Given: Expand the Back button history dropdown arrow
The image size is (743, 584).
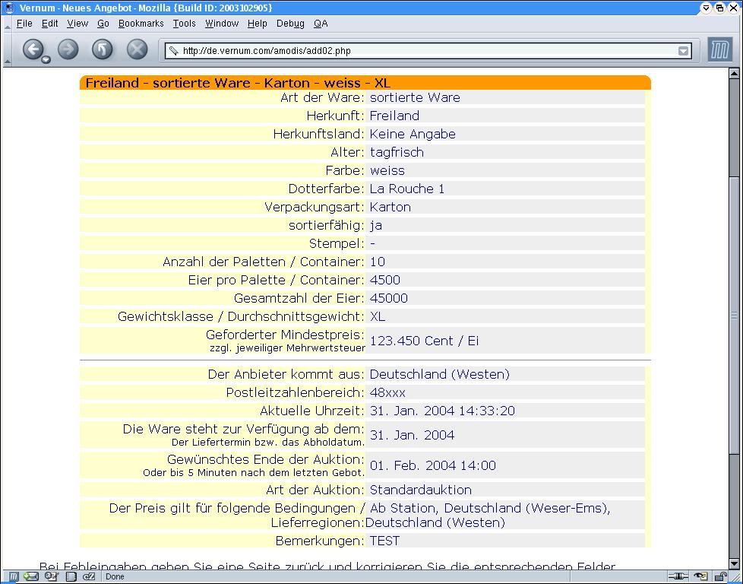Looking at the screenshot, I should click(46, 60).
